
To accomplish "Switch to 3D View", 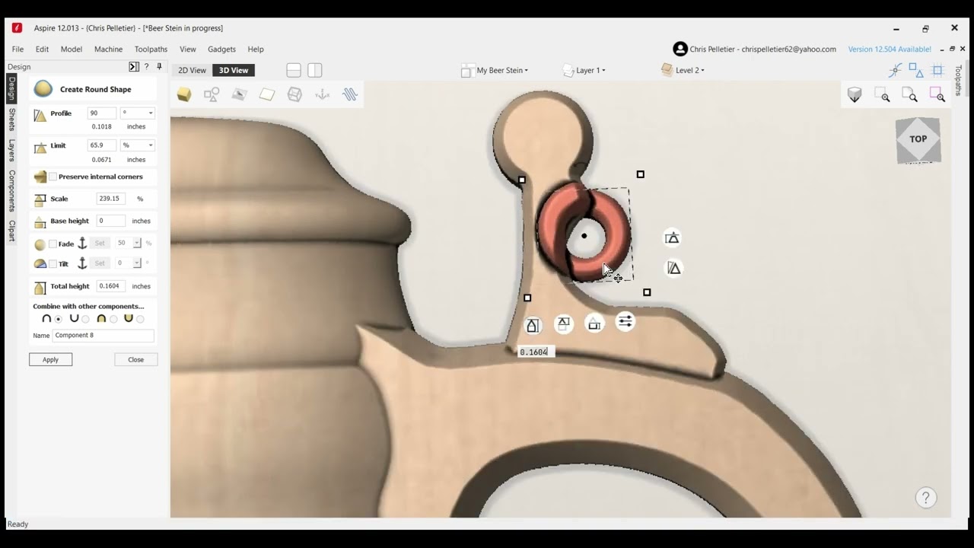I will (x=234, y=70).
